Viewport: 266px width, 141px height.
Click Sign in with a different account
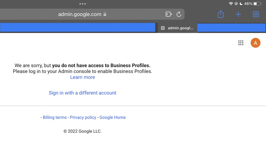[82, 93]
